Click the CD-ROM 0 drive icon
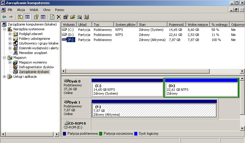Screen dimensions: 245x143 pos(66,123)
